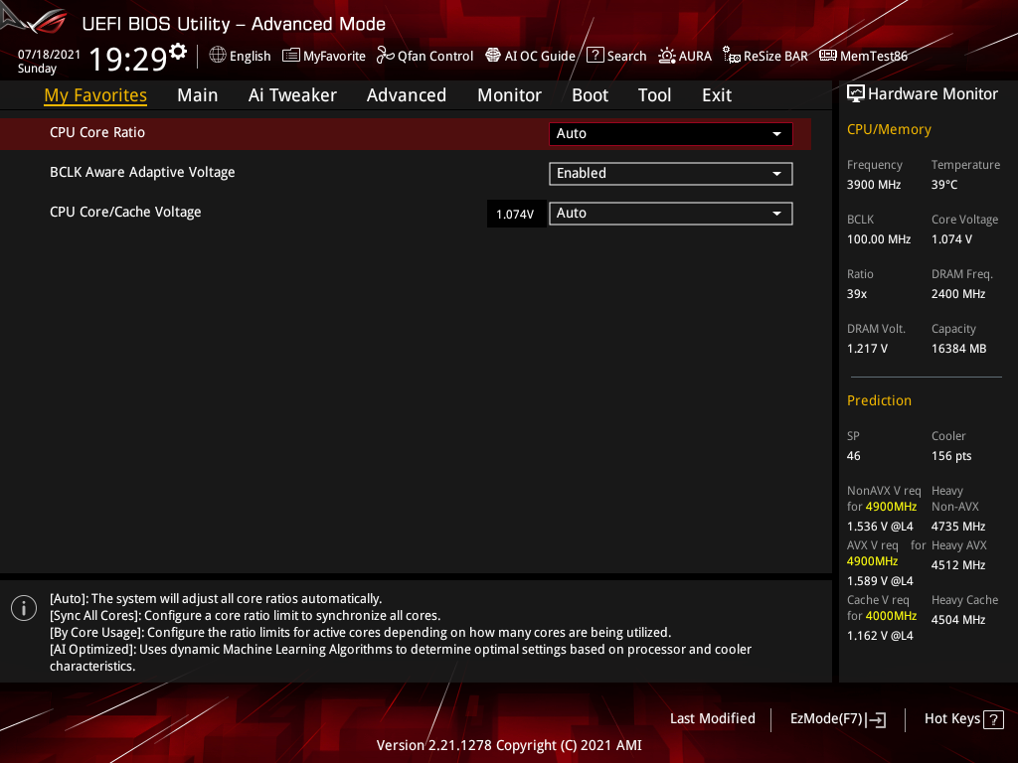Set BCLK Aware Adaptive Voltage to Disabled
The height and width of the screenshot is (763, 1018).
670,173
